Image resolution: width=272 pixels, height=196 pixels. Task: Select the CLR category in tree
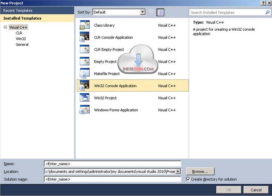coord(19,33)
